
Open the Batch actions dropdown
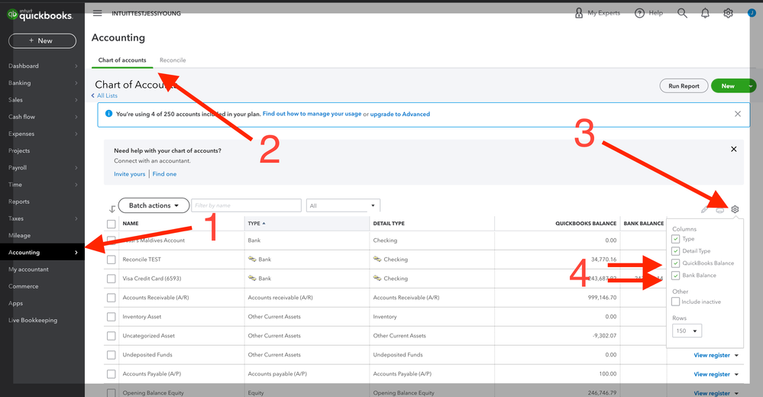[x=154, y=205]
